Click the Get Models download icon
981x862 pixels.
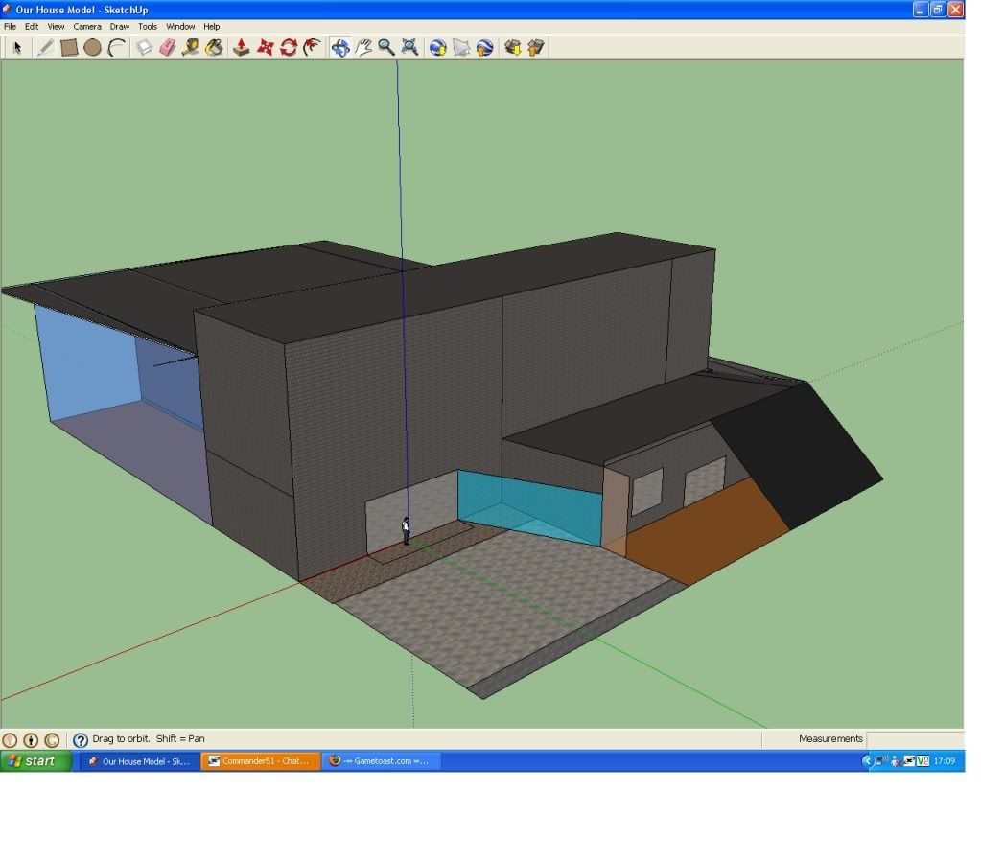[513, 48]
